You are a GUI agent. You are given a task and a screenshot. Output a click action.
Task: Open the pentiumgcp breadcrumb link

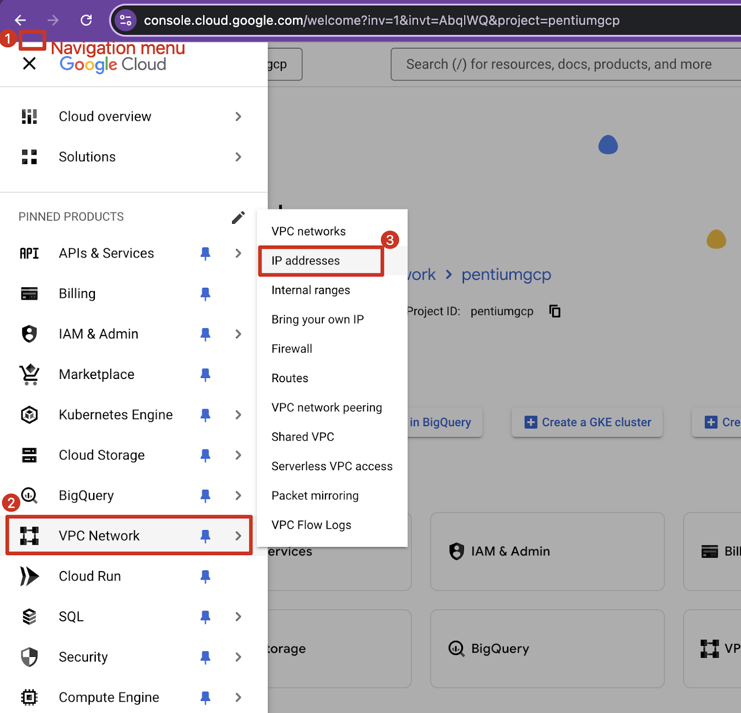pos(506,275)
